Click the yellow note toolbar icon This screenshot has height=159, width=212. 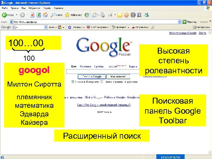tap(120, 15)
